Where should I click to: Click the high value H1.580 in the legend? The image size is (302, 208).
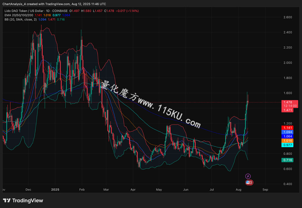click(86, 11)
